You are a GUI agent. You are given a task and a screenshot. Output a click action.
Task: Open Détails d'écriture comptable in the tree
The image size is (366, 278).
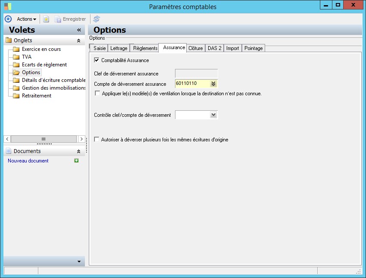(x=53, y=80)
